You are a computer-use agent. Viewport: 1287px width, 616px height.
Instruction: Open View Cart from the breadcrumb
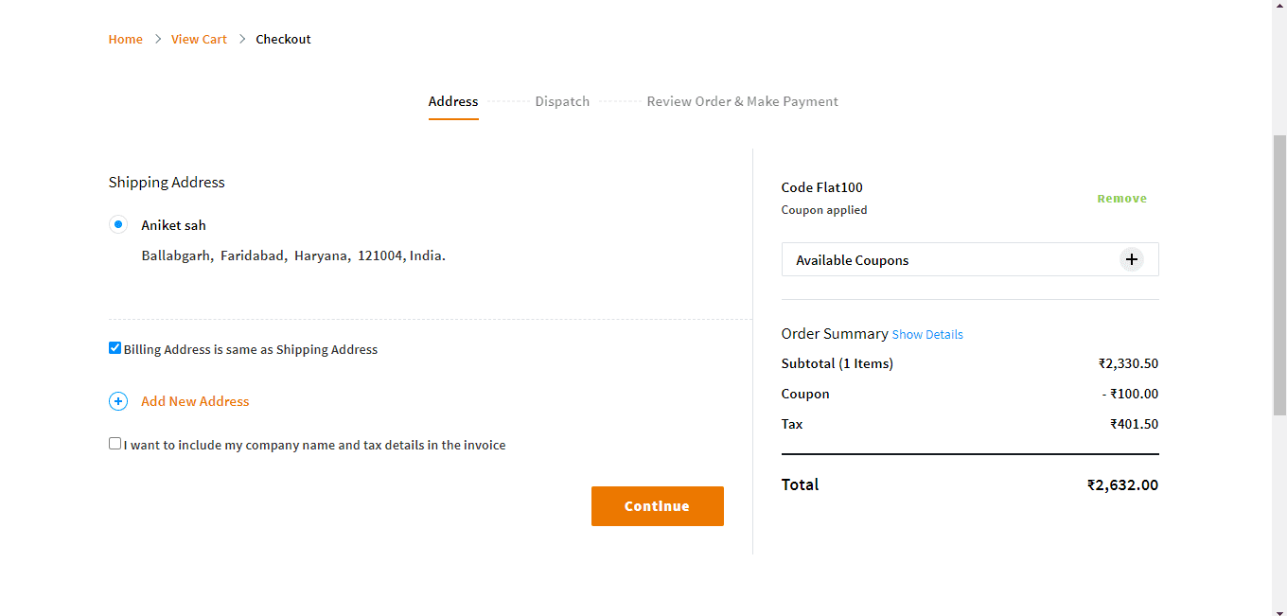pos(199,39)
